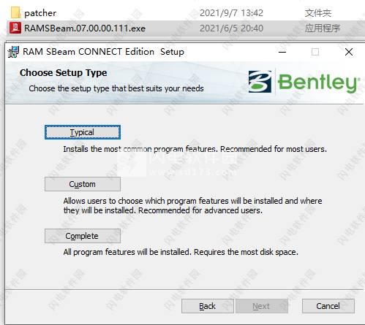The width and height of the screenshot is (365, 325).
Task: Click the patcher folder icon
Action: pyautogui.click(x=15, y=12)
